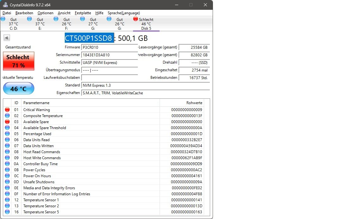Click status icon for Power On Hours
This screenshot has width=364, height=219.
(7, 176)
